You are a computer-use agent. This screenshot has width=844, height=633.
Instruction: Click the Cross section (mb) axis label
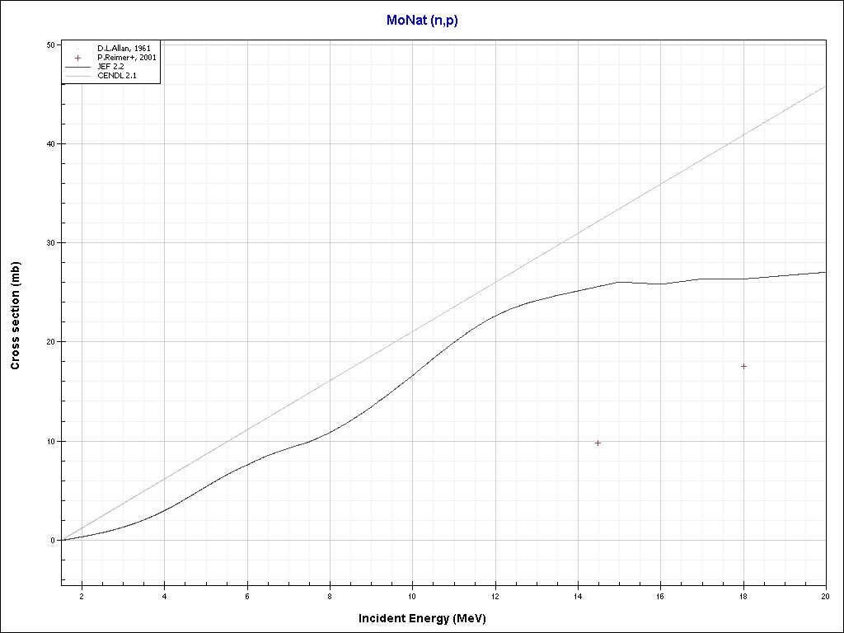[x=16, y=315]
